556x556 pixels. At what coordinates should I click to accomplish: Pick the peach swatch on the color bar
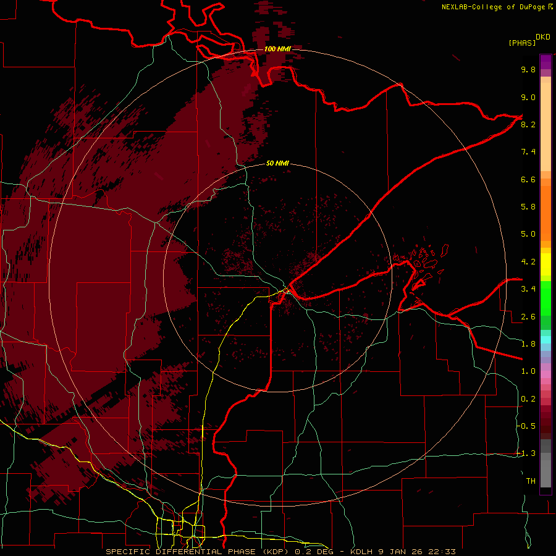pyautogui.click(x=545, y=127)
